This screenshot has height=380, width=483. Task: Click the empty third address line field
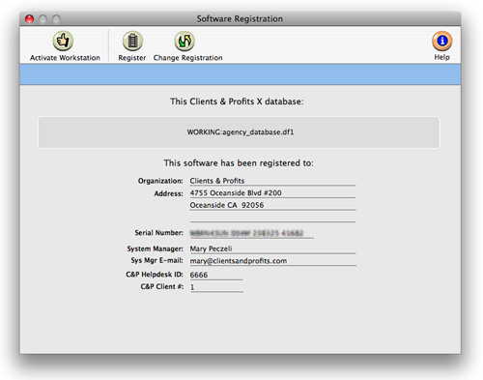(272, 218)
